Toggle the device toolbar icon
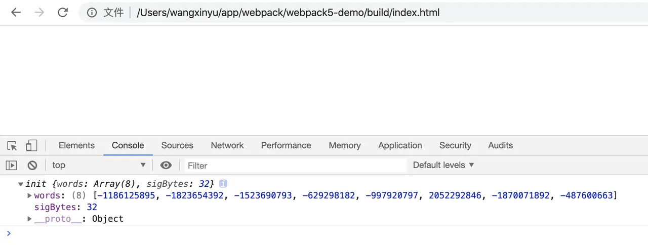Viewport: 648px width, 245px height. click(x=31, y=146)
